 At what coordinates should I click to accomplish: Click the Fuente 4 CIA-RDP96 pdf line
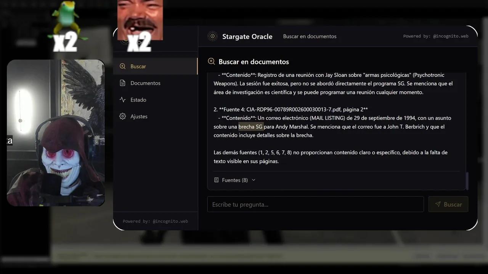click(x=291, y=109)
